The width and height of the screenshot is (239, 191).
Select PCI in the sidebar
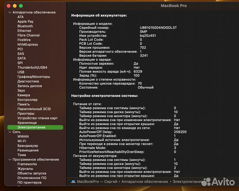tap(20, 49)
